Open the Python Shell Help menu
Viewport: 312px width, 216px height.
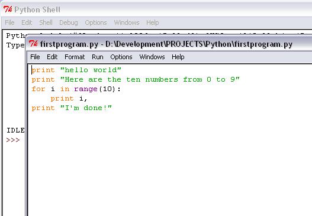[152, 22]
